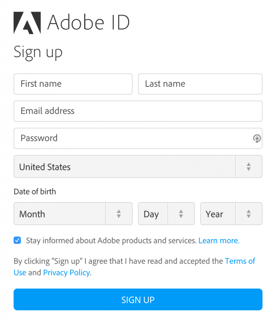
Task: Click the password manager icon in Password field
Action: tap(257, 138)
